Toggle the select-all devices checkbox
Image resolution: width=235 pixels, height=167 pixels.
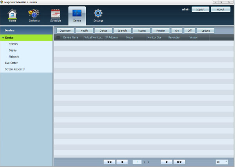[58, 38]
